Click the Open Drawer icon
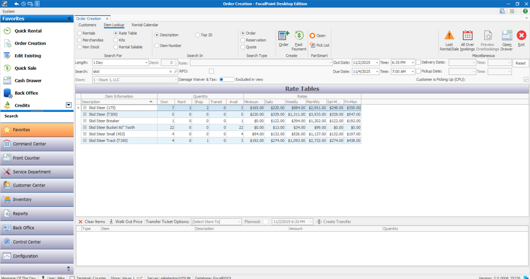Image resolution: width=530 pixels, height=279 pixels. (507, 36)
